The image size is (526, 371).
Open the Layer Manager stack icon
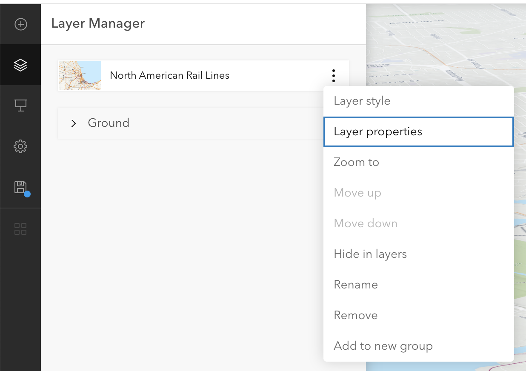click(20, 65)
